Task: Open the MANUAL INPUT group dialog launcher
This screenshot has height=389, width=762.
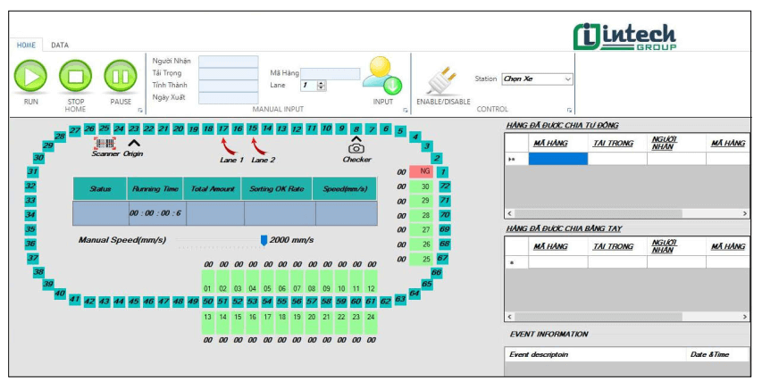Action: point(406,111)
